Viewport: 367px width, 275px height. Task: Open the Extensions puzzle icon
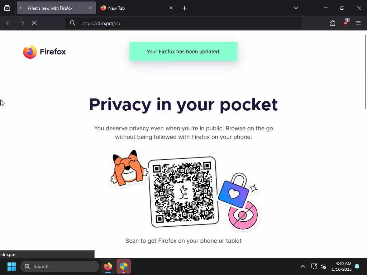pos(333,23)
